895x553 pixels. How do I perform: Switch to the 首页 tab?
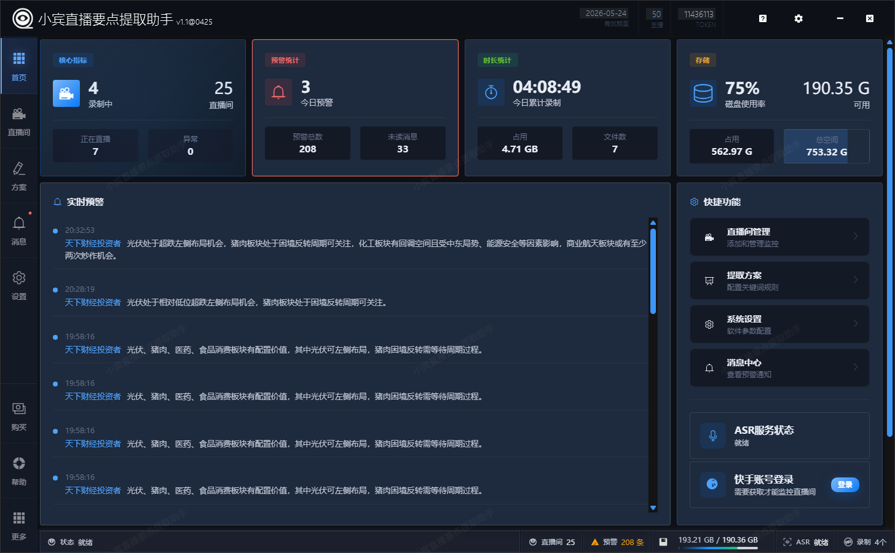19,66
